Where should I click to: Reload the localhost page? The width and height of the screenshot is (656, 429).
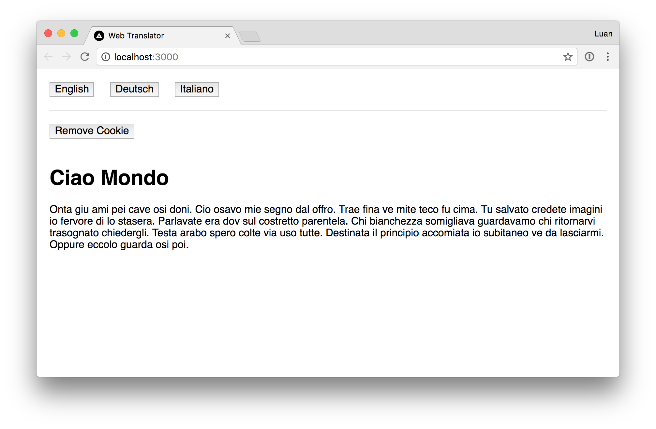[x=85, y=57]
